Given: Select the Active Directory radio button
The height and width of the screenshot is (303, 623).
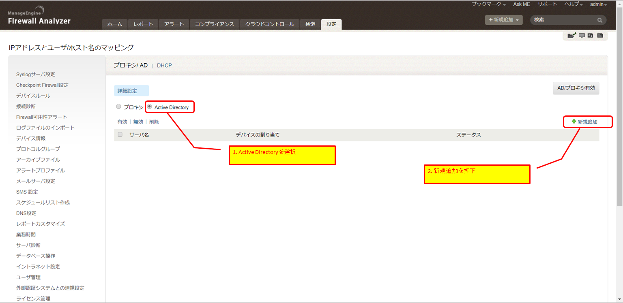Looking at the screenshot, I should (149, 107).
